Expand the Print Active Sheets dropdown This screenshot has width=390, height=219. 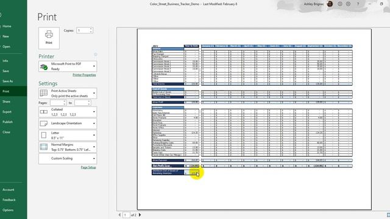point(68,93)
